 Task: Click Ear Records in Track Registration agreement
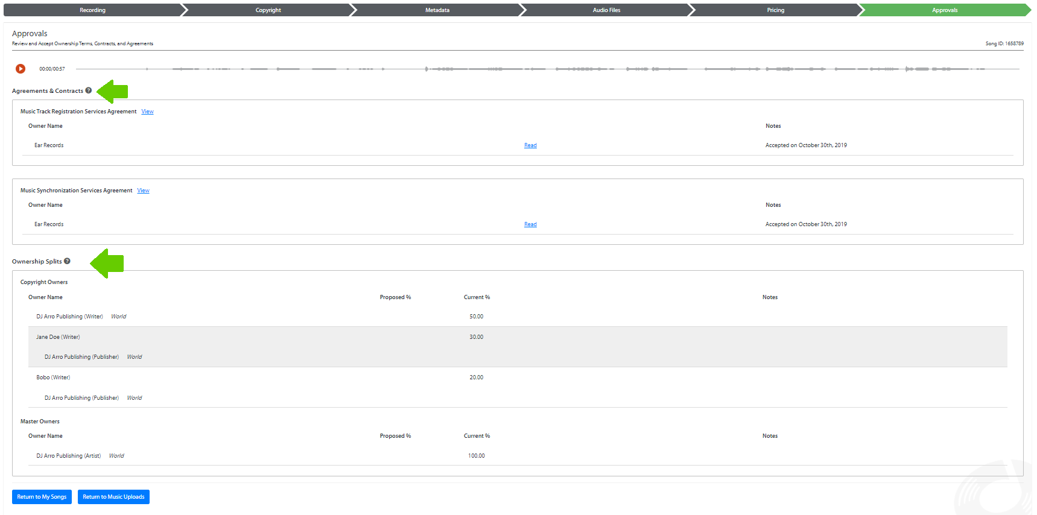49,145
